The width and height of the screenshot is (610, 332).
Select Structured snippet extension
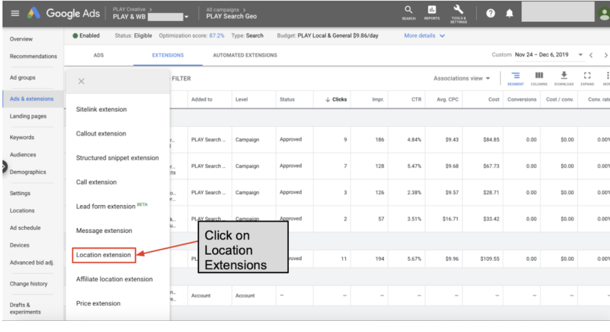click(x=117, y=158)
